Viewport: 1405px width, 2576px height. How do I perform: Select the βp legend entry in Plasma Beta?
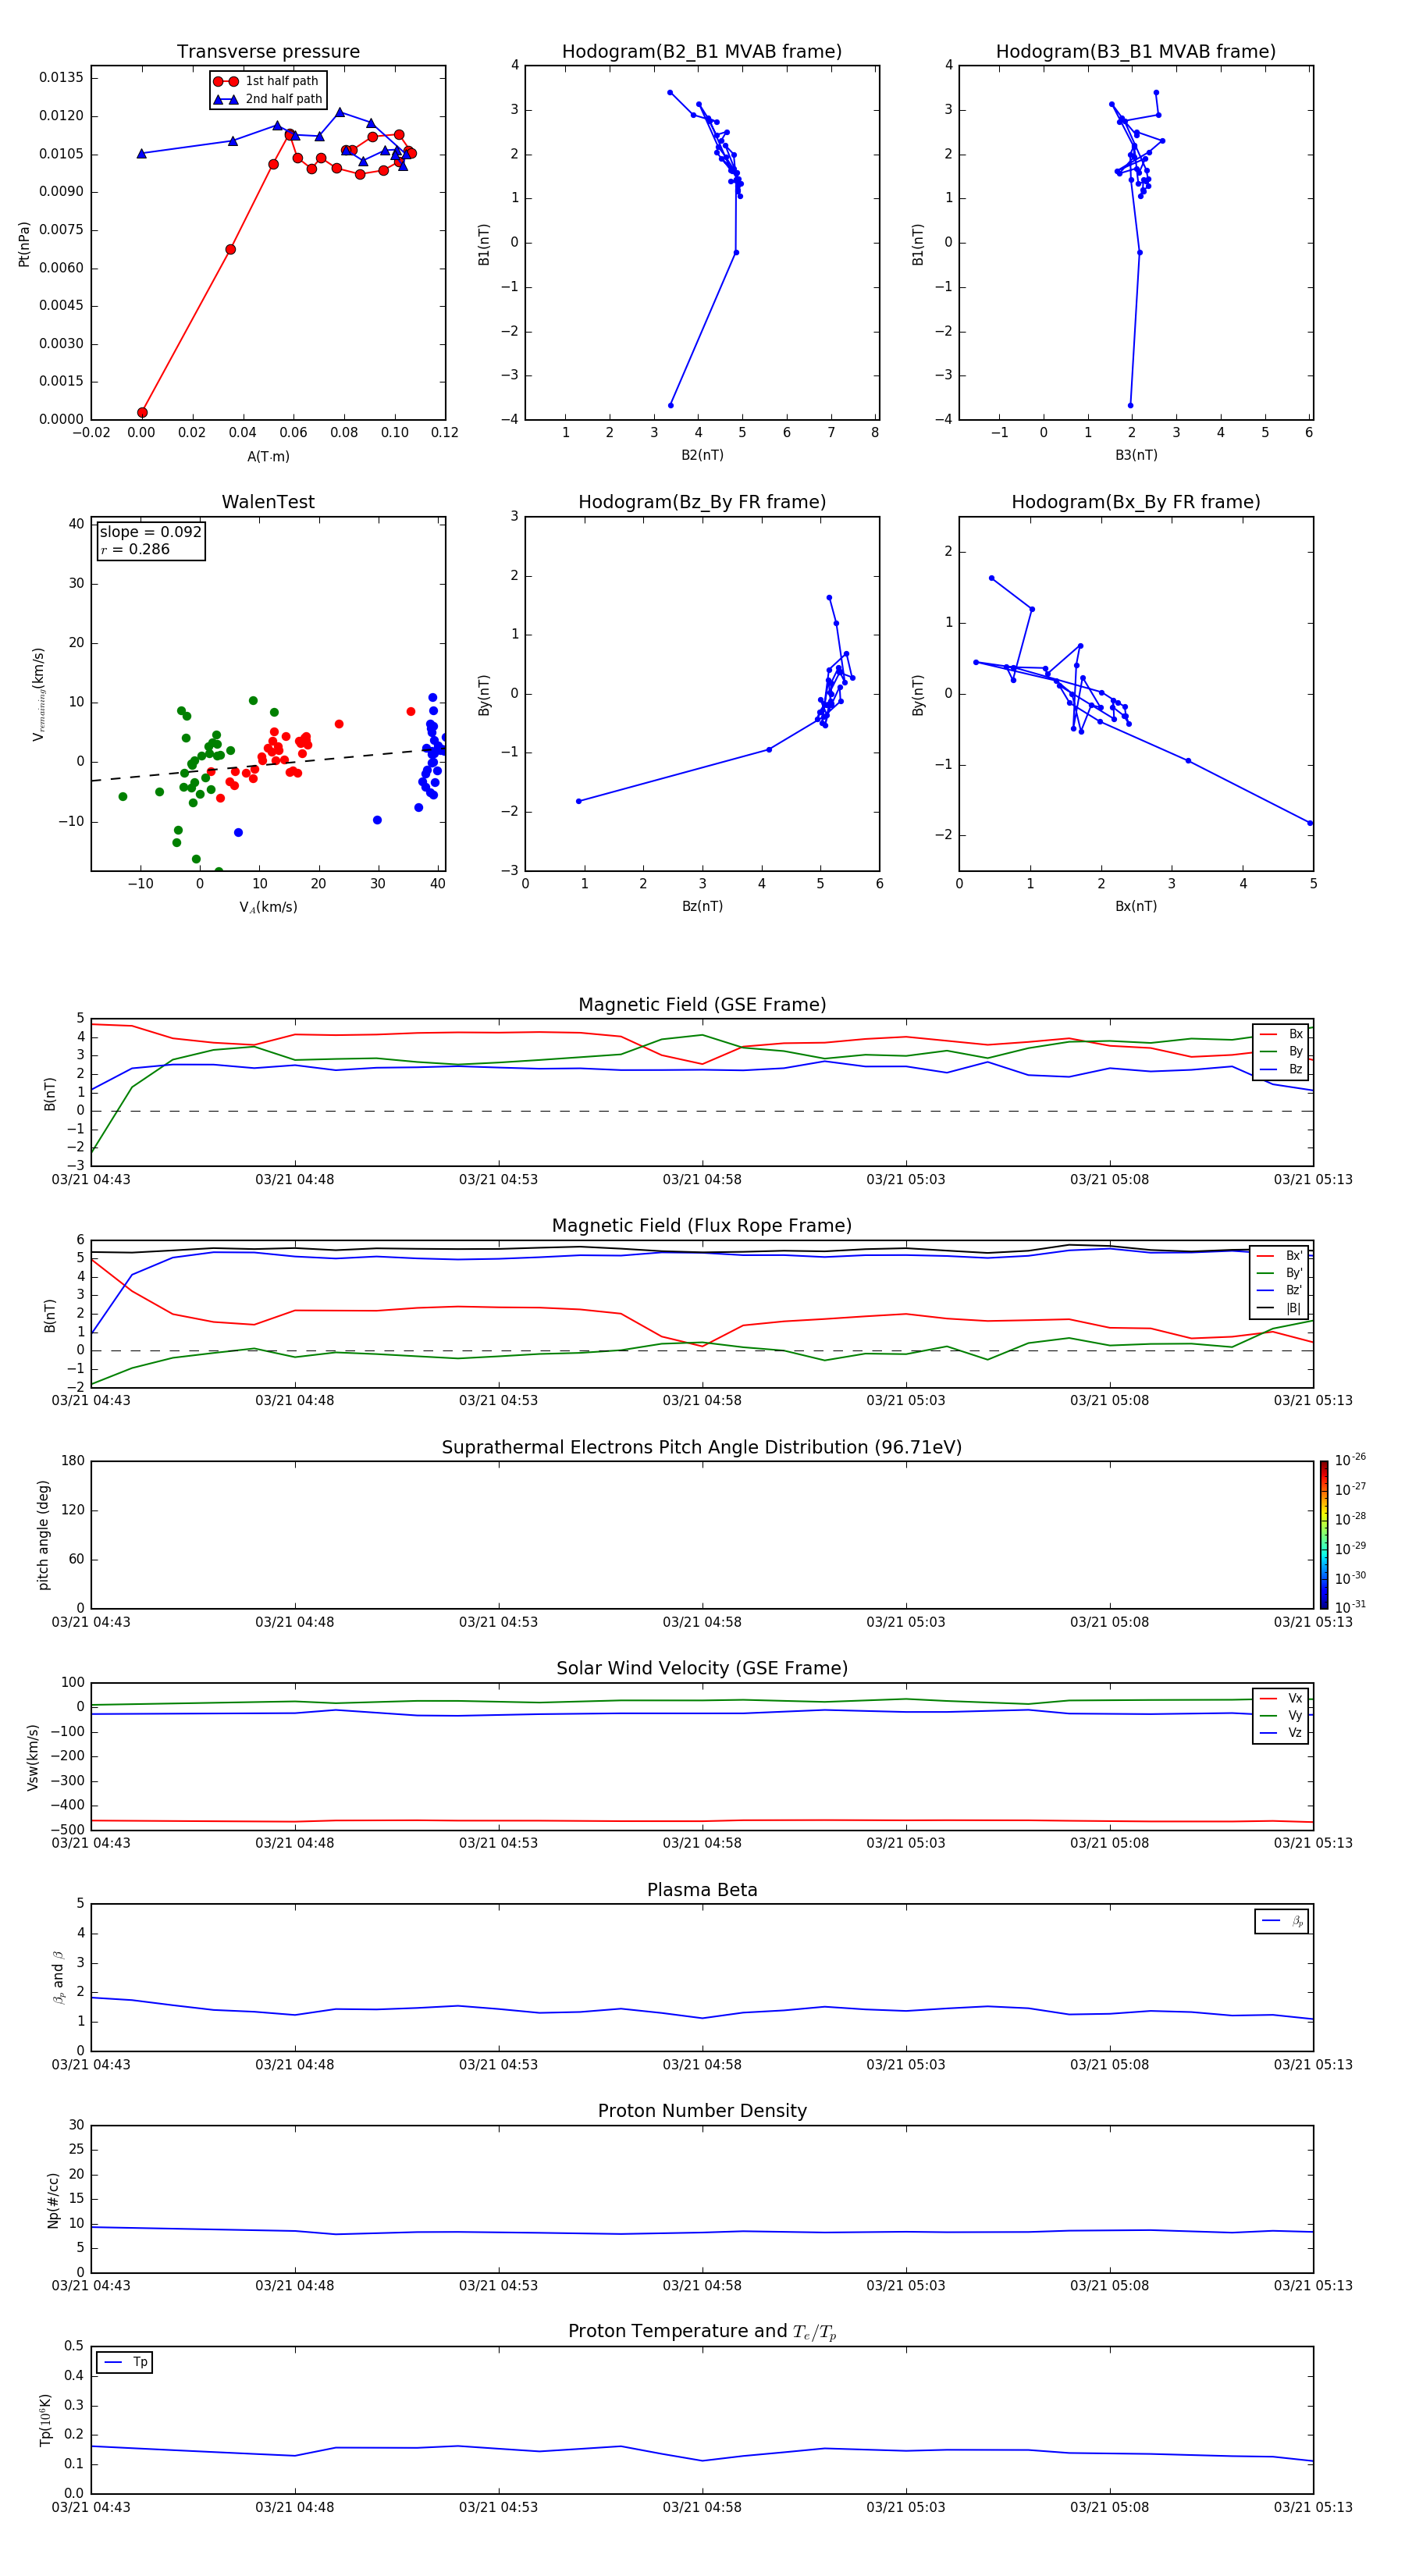point(1282,1921)
